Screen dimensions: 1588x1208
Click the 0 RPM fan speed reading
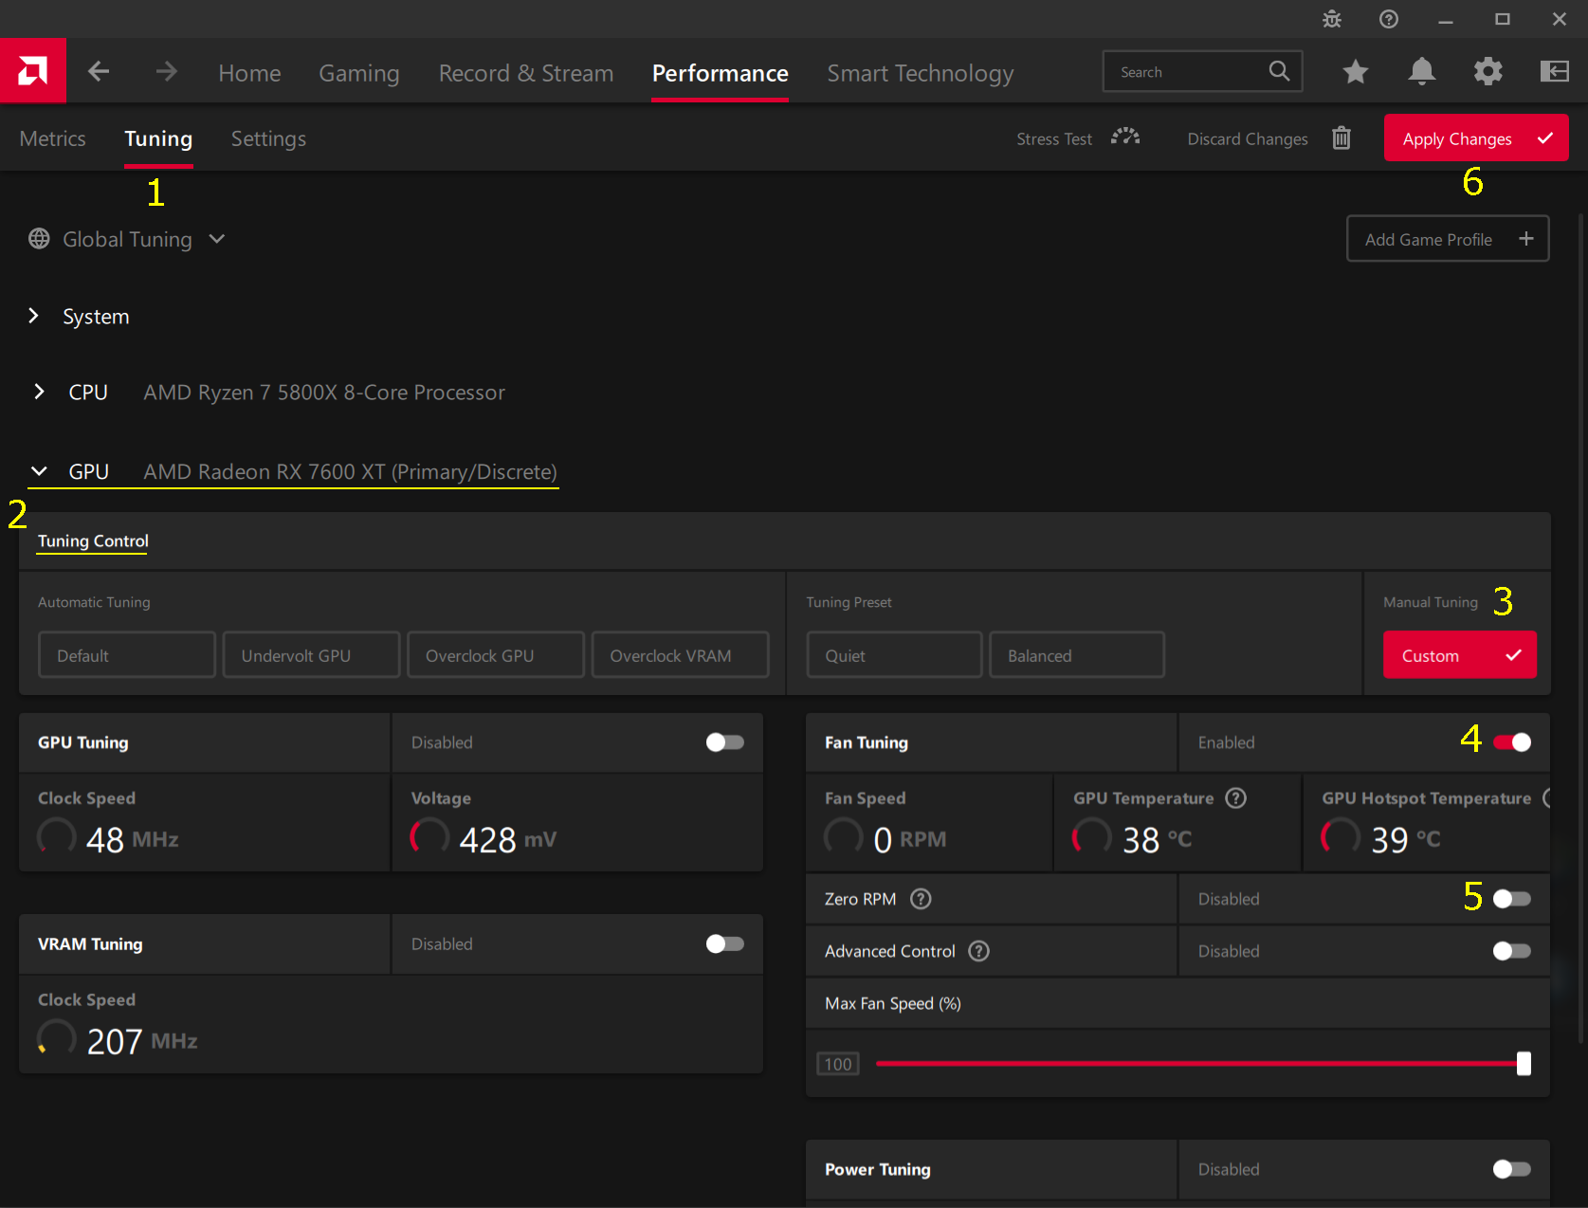(909, 839)
